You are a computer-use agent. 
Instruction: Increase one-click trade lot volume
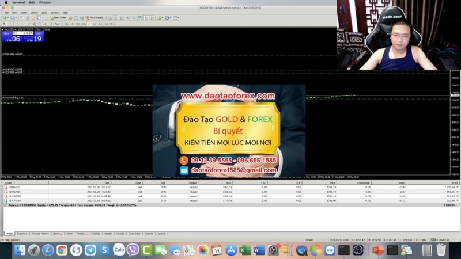tap(32, 33)
